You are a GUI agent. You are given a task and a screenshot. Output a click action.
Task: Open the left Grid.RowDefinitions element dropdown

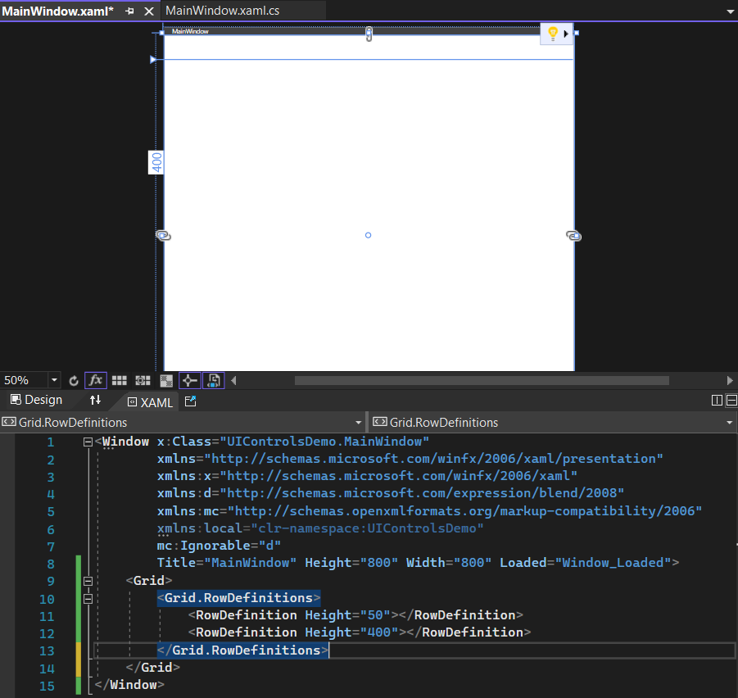coord(358,423)
